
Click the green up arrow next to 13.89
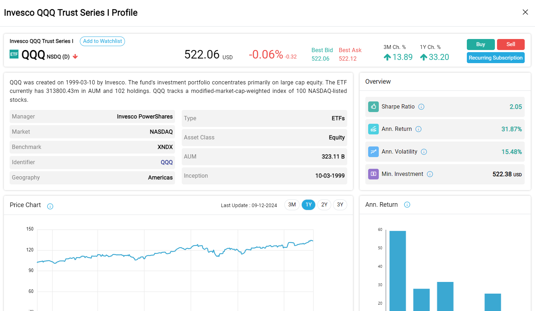point(387,57)
